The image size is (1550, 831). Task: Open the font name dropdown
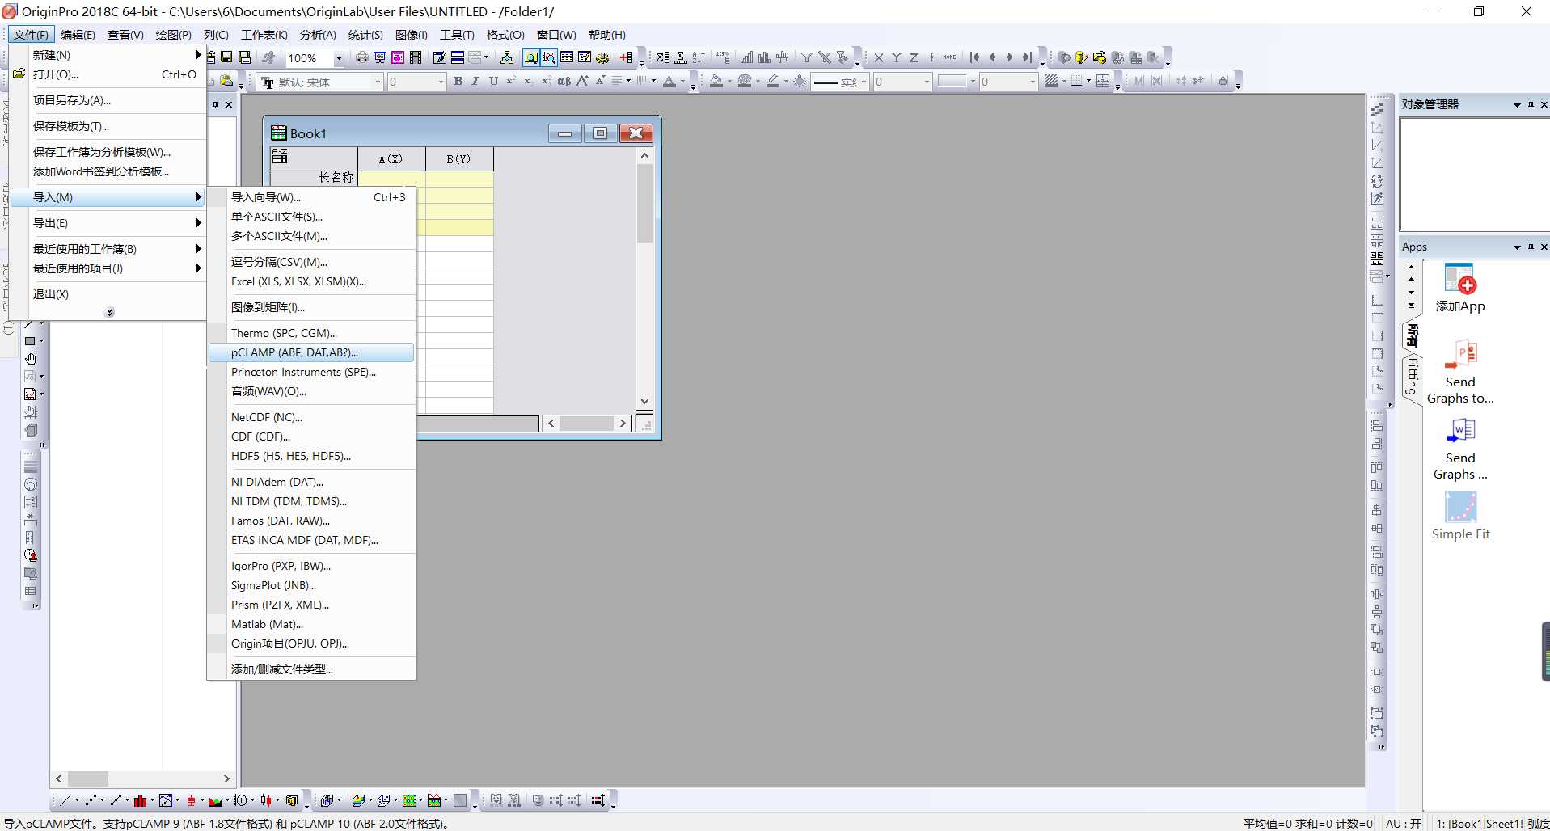tap(378, 82)
